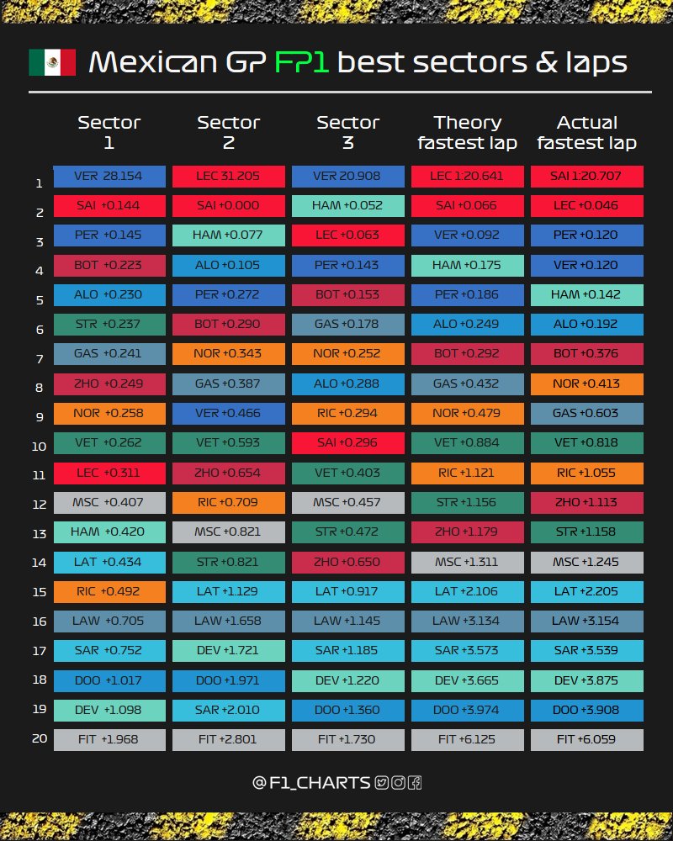Viewport: 673px width, 841px height.
Task: Click the HAM +0.052 cell
Action: pyautogui.click(x=348, y=206)
